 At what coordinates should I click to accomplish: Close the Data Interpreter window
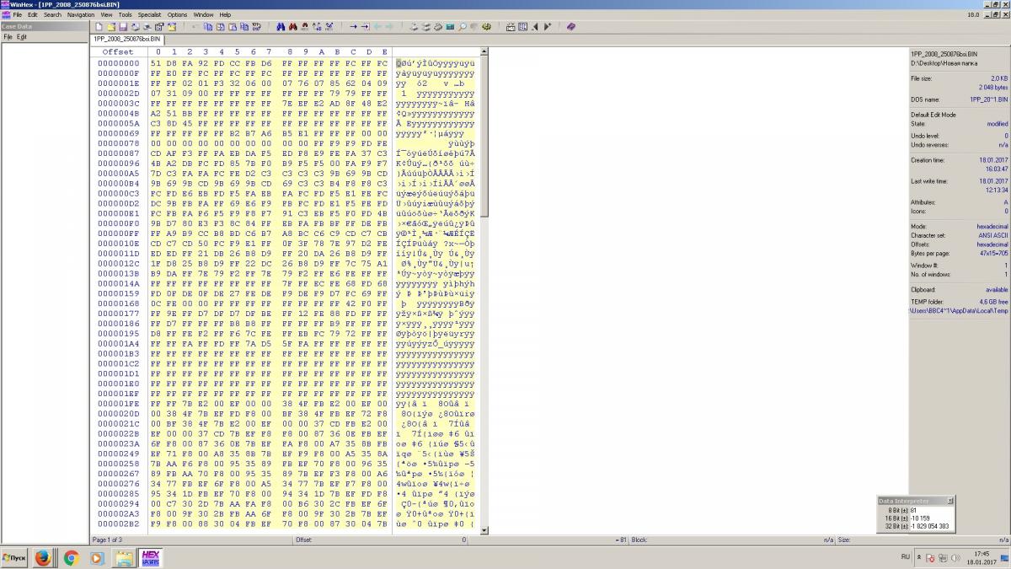[949, 501]
